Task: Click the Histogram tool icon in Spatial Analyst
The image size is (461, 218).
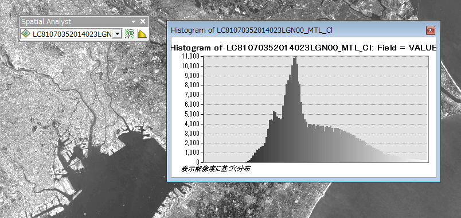Action: click(142, 34)
